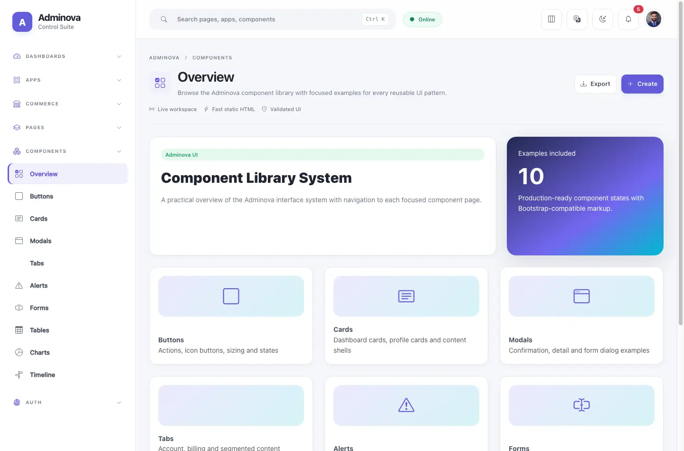Open the Forms card text-field icon
The width and height of the screenshot is (684, 451).
[581, 405]
